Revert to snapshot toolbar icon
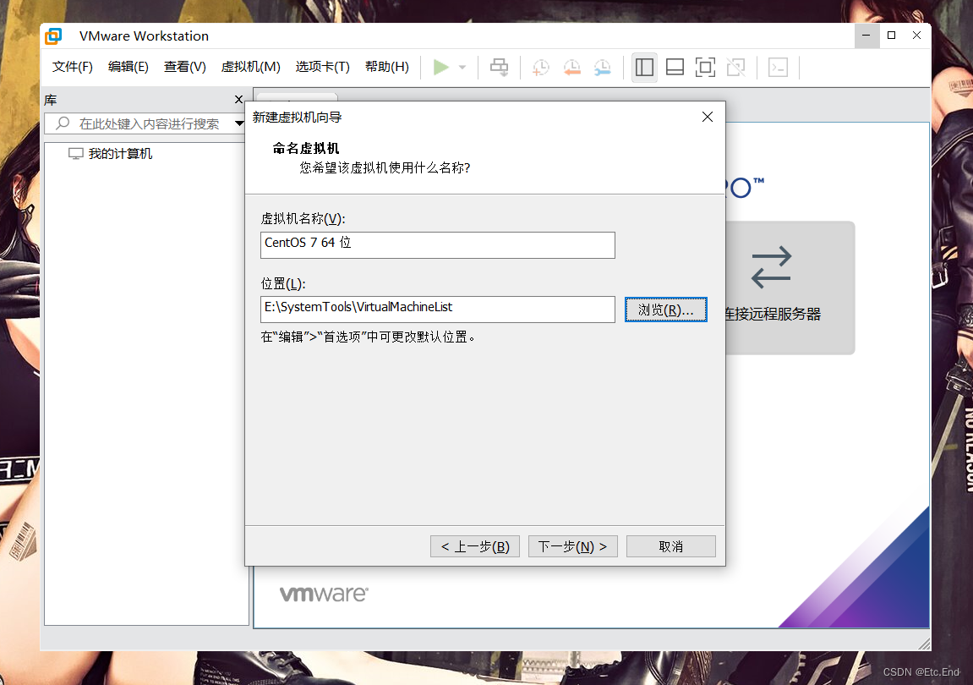Screen dimensions: 973x685 [572, 67]
